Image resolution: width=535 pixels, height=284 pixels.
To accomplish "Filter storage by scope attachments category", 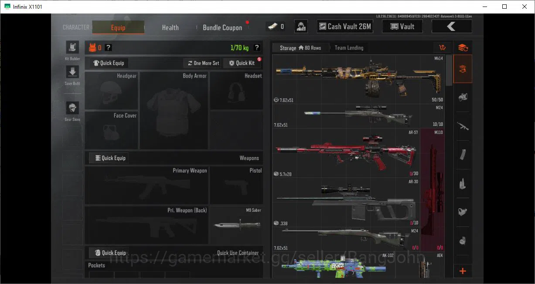I will [x=463, y=212].
